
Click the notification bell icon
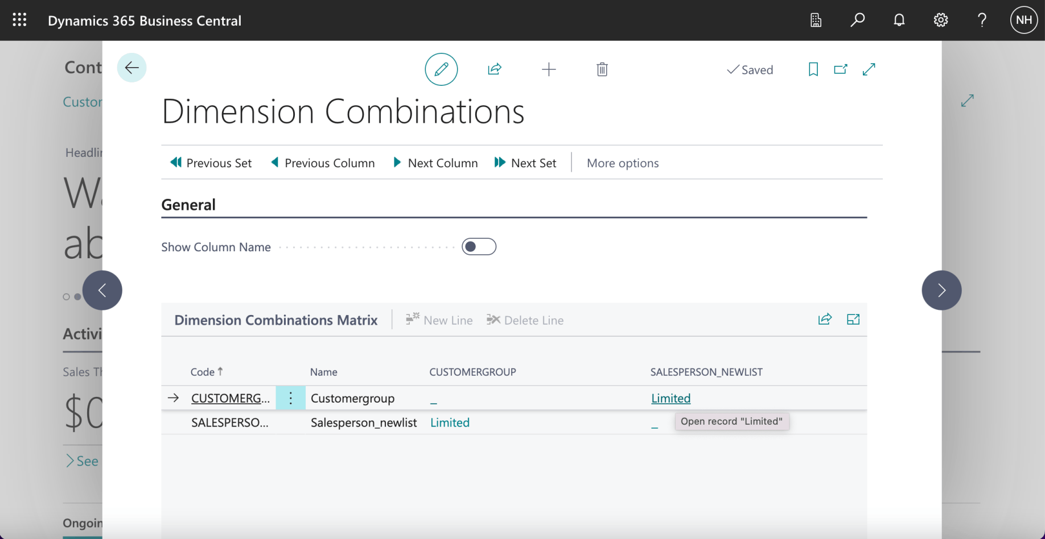pyautogui.click(x=899, y=20)
